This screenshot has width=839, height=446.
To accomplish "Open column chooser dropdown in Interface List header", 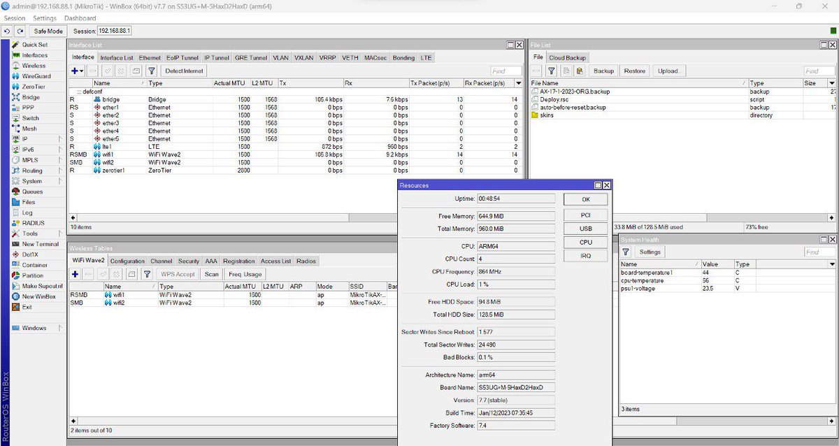I will 518,83.
